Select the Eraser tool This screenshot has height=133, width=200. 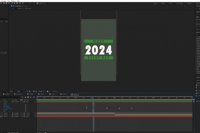[17, 3]
